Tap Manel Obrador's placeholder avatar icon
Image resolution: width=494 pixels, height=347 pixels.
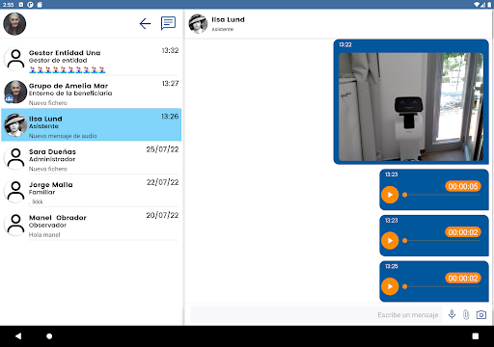click(x=15, y=225)
